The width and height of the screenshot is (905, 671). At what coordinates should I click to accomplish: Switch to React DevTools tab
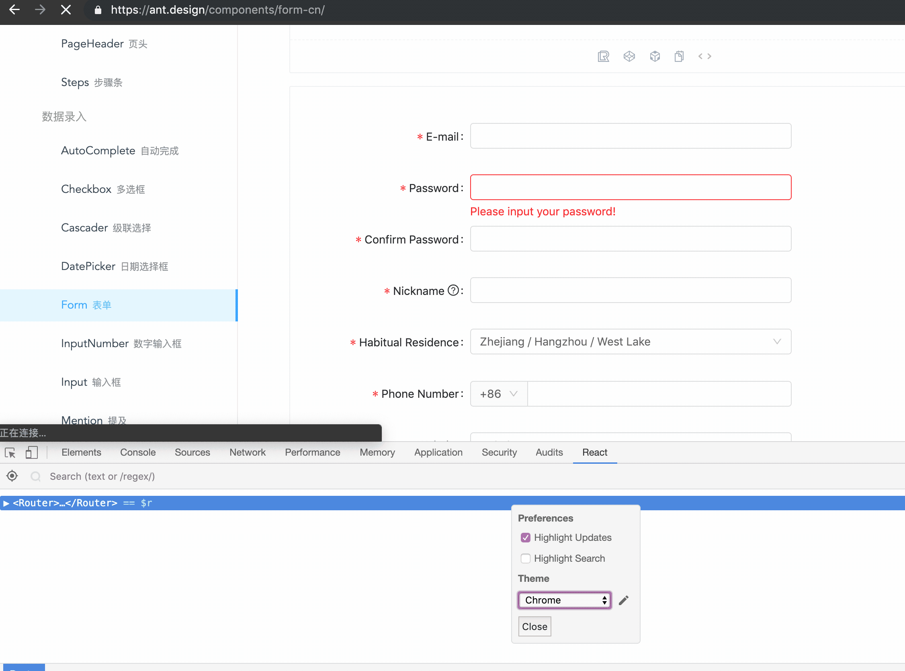coord(594,452)
